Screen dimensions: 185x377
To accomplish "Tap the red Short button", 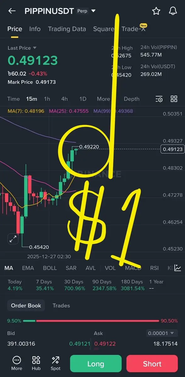I will pos(152,364).
